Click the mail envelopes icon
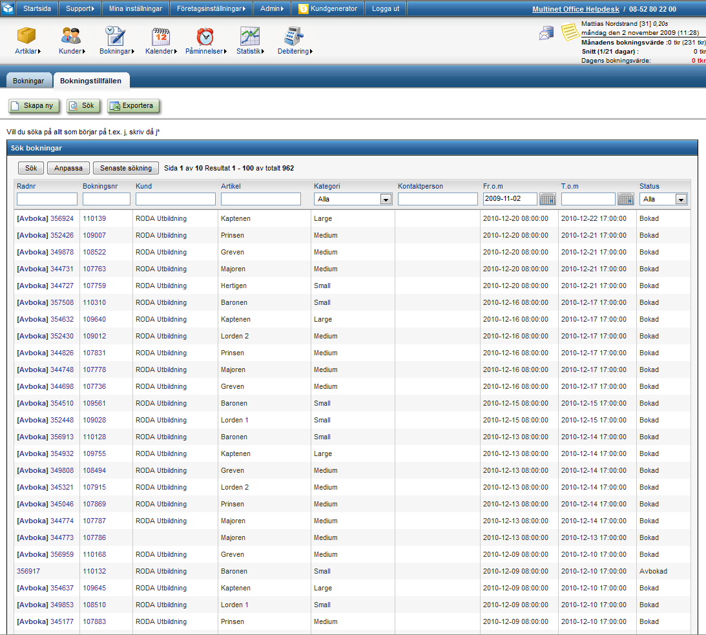The width and height of the screenshot is (706, 635). tap(546, 33)
